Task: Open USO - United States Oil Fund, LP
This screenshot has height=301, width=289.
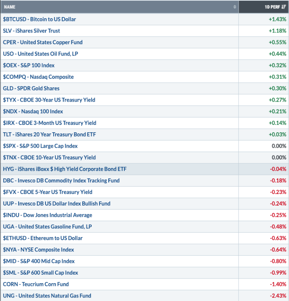Action: [x=40, y=54]
